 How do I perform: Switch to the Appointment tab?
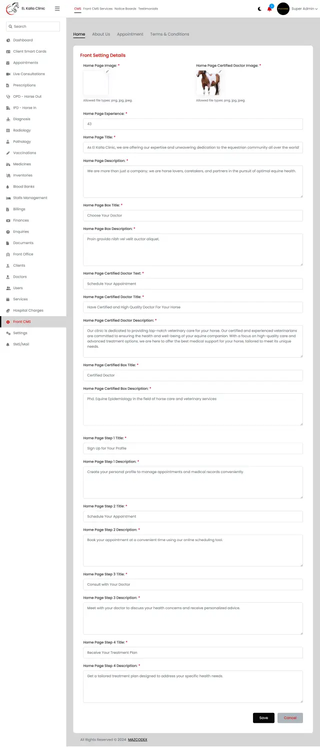coord(130,34)
